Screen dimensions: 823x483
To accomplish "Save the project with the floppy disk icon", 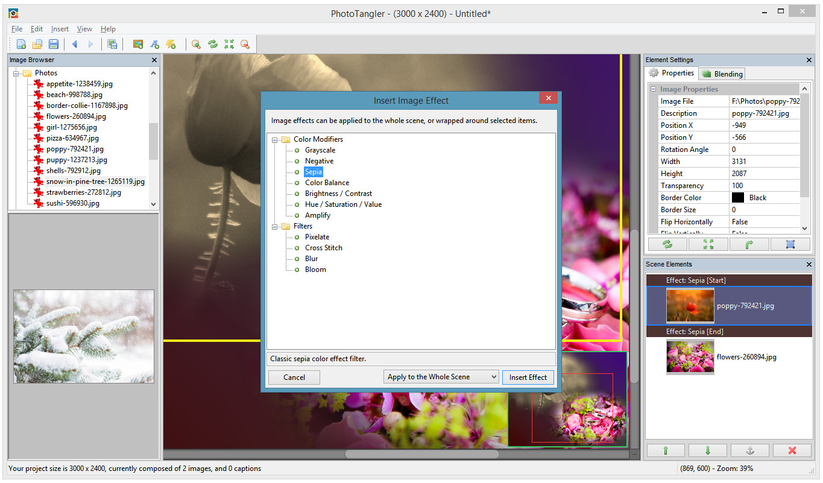I will [54, 43].
